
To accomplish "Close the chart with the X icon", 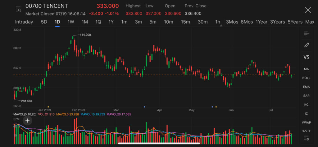I will [x=308, y=10].
